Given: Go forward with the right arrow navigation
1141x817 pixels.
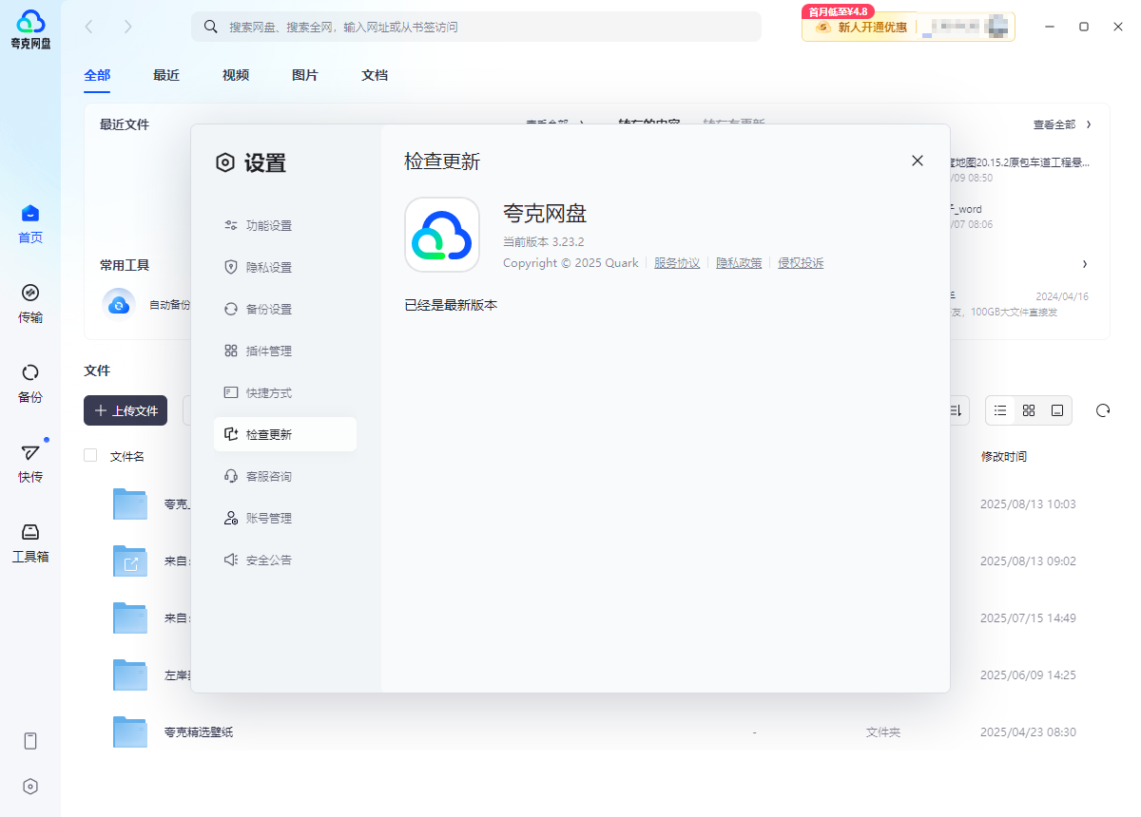Looking at the screenshot, I should [x=128, y=27].
